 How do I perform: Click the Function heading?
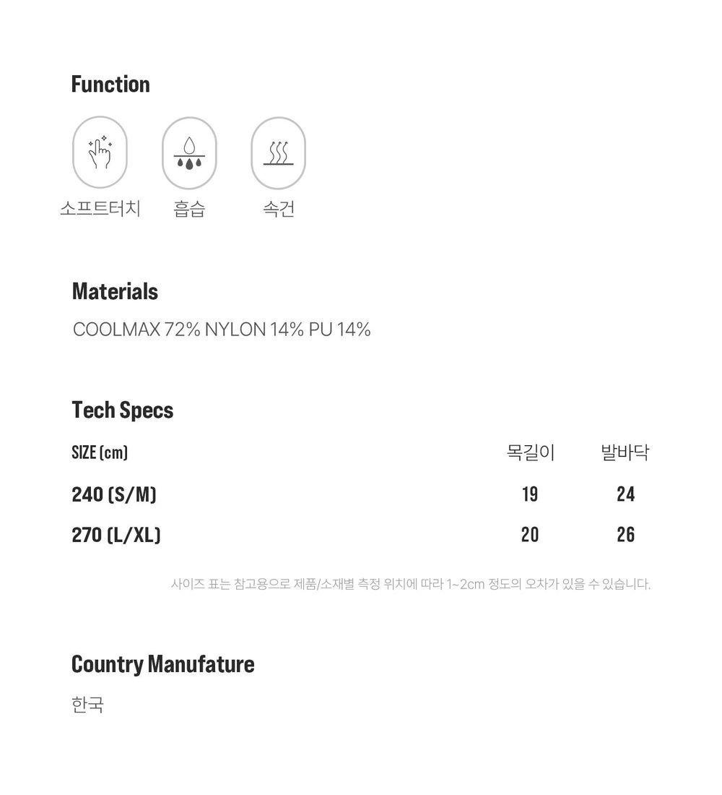110,84
